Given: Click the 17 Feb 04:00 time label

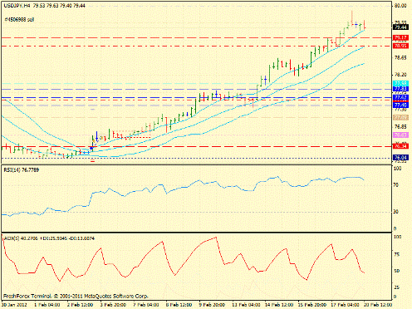Looking at the screenshot, I should coord(345,305).
